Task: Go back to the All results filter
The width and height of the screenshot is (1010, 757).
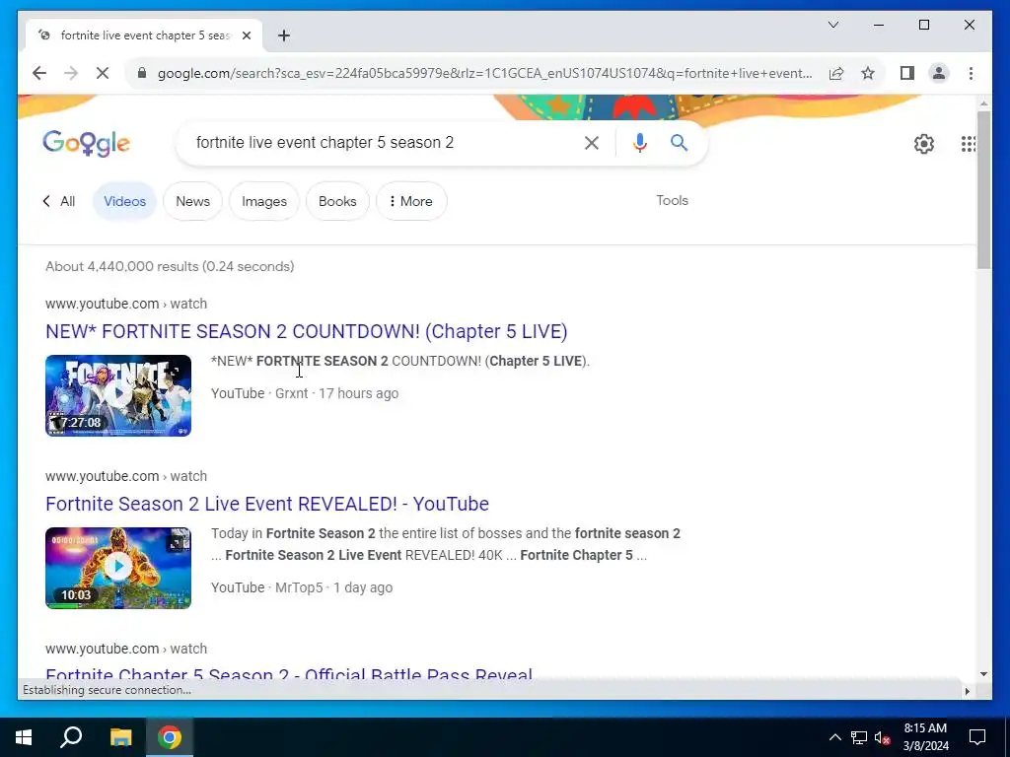Action: [59, 201]
